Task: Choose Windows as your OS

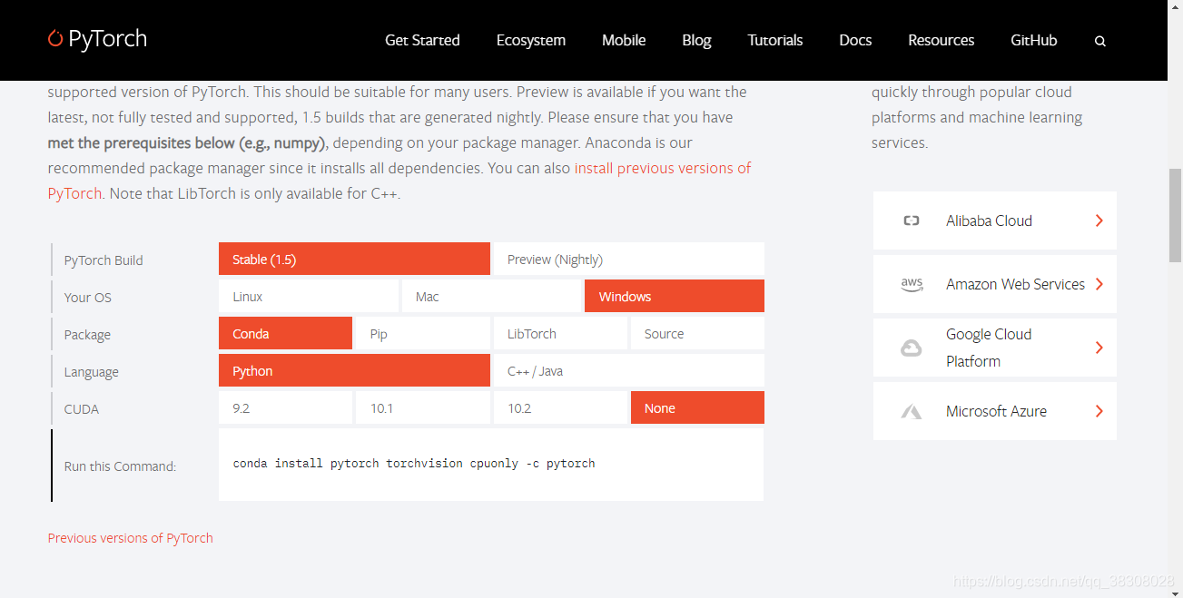Action: point(675,296)
